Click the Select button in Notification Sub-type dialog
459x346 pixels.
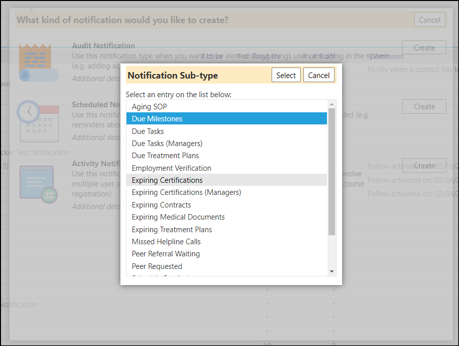[286, 75]
